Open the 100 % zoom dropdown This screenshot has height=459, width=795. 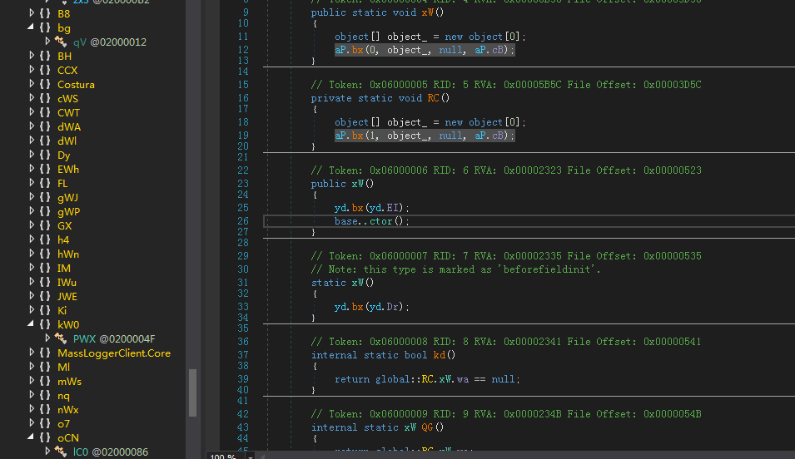(x=251, y=457)
